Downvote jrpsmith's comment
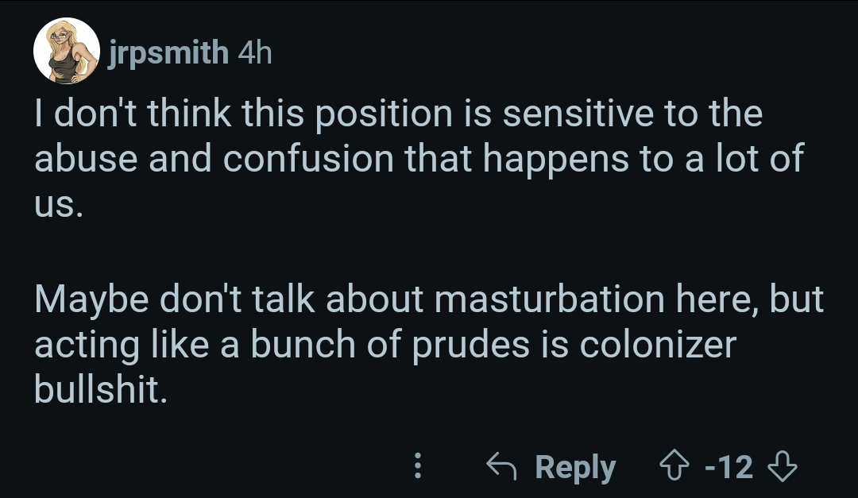The image size is (858, 498). click(x=782, y=467)
